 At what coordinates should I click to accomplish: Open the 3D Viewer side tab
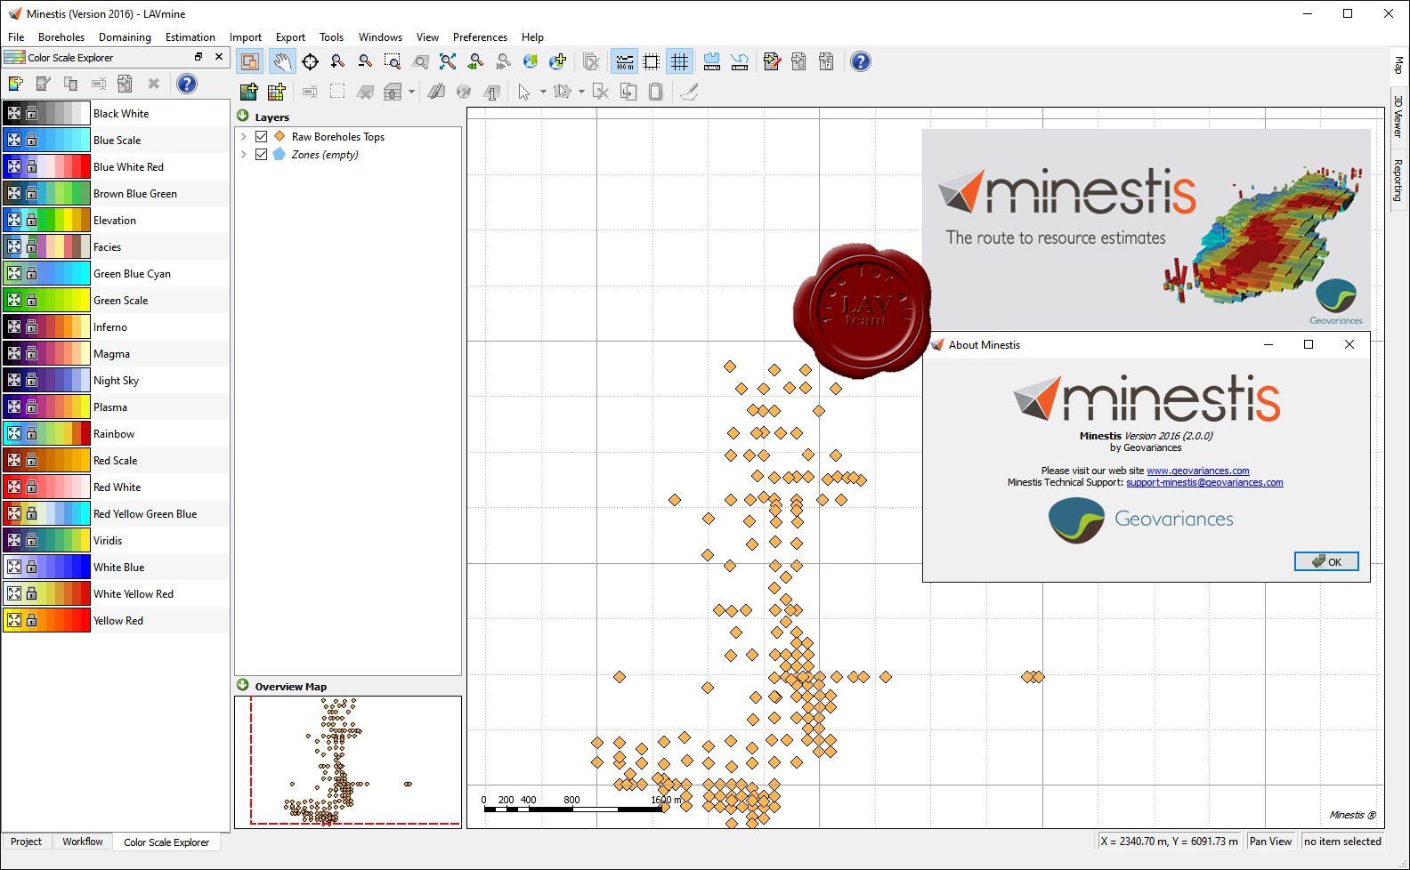pos(1398,117)
